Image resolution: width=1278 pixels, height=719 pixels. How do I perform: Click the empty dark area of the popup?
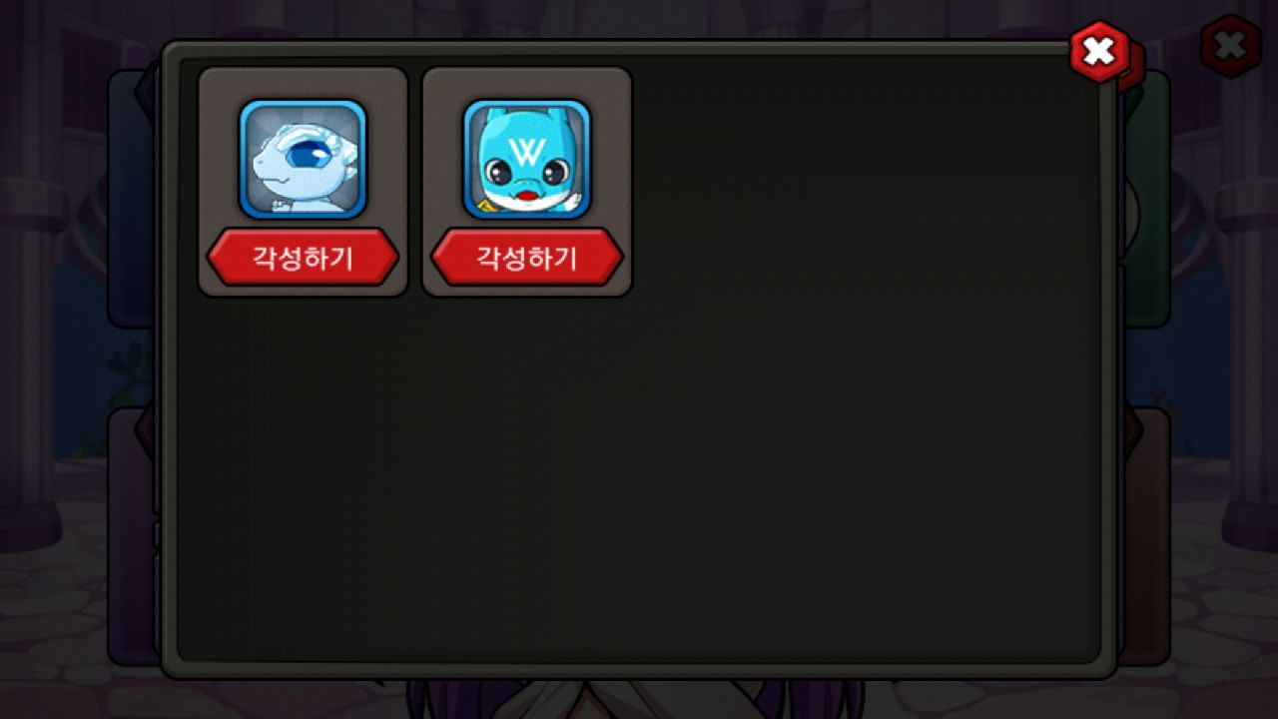pos(639,469)
